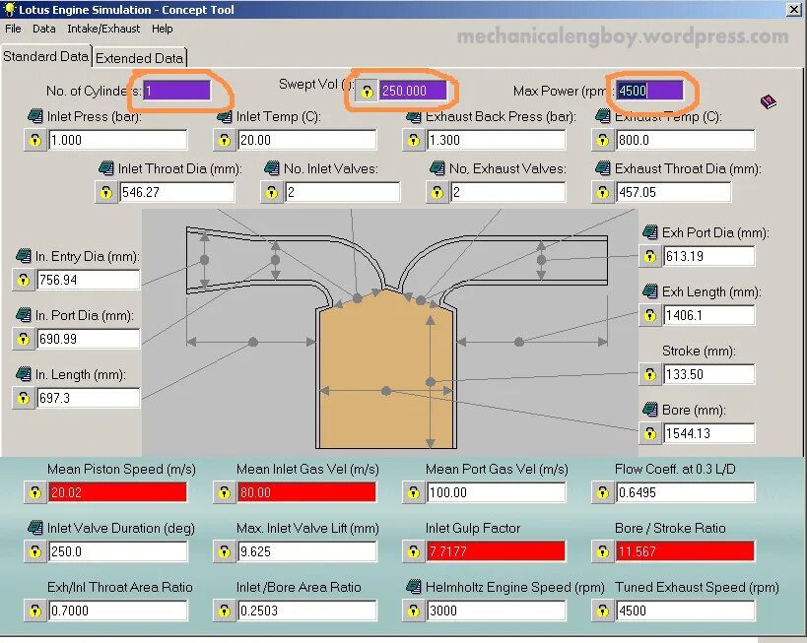Click the Mean Piston Speed lock icon
807x643 pixels.
pos(35,492)
